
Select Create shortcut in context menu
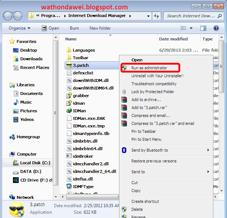145,201
